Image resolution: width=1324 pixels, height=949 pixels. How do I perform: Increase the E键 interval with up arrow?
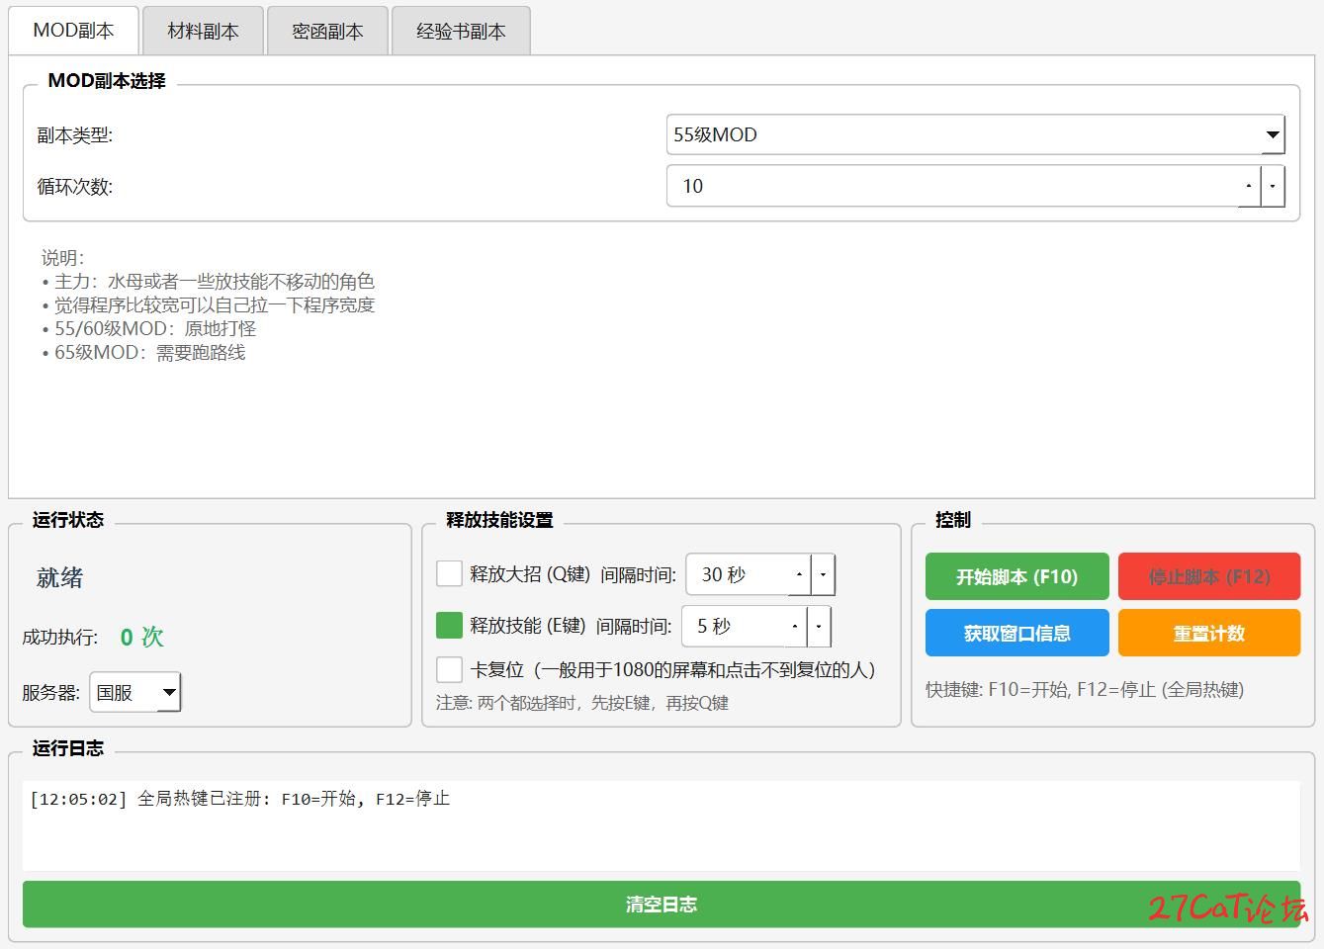coord(795,626)
